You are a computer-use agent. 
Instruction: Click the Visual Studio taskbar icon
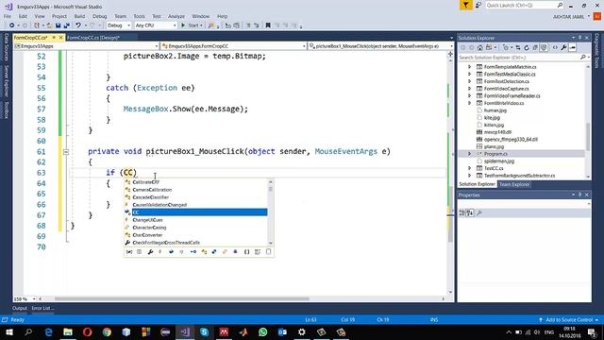185,331
